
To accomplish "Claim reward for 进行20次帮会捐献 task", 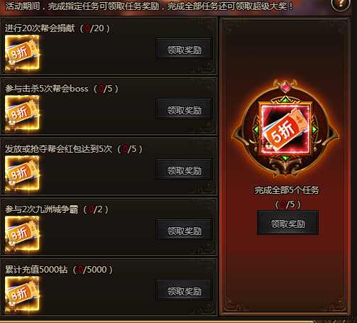I will pyautogui.click(x=184, y=48).
